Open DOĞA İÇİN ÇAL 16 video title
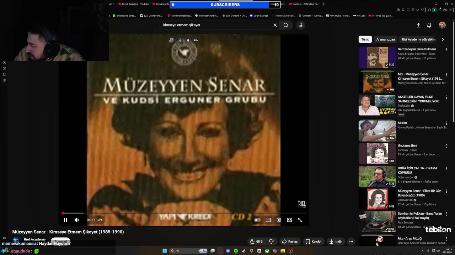 click(x=417, y=170)
